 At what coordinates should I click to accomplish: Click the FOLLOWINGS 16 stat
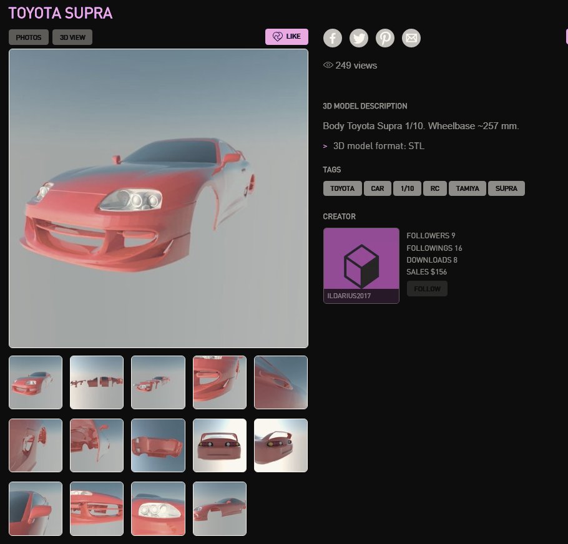coord(434,248)
